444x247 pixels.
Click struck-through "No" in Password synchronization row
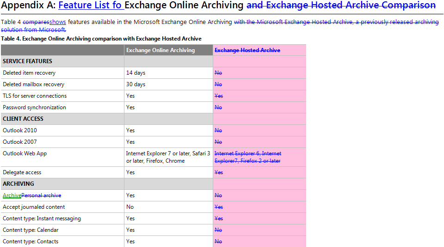218,107
